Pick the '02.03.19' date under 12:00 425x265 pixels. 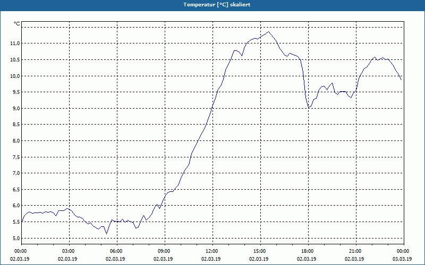(211, 259)
